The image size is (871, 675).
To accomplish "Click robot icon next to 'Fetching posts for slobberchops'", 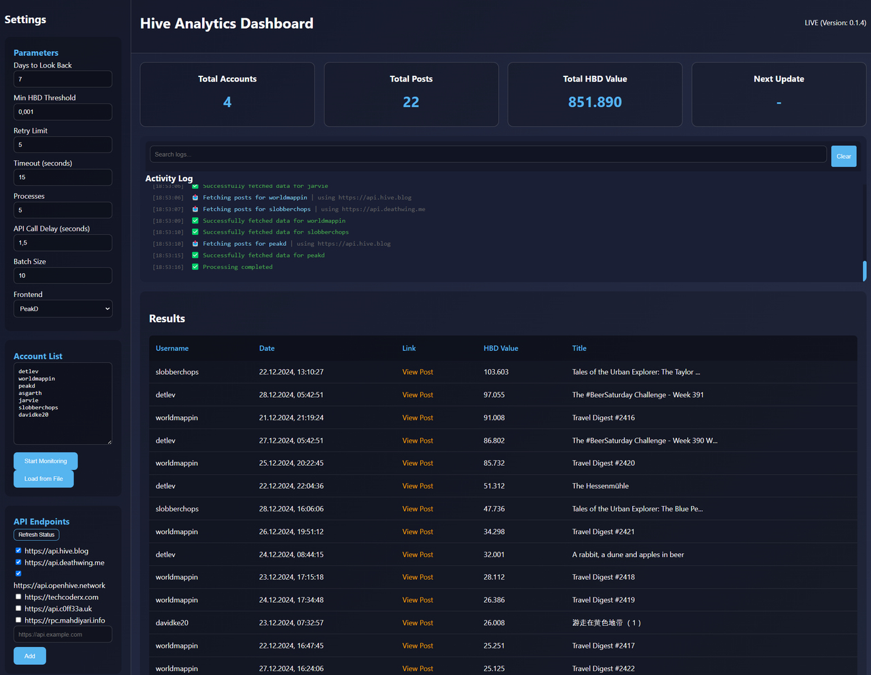I will (195, 209).
